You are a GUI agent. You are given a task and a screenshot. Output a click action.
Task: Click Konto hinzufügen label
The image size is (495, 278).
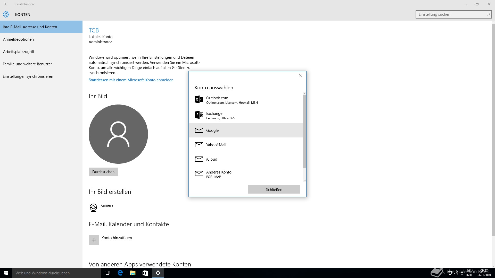117,238
